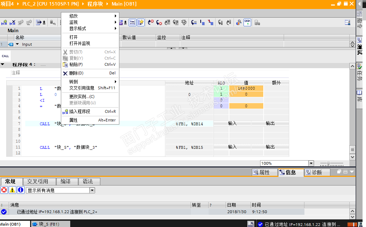The height and width of the screenshot is (227, 366).
Task: Open the 显示所有消息 filter dropdown
Action: pos(92,190)
